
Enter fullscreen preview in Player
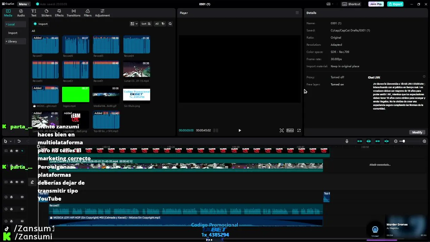tap(299, 130)
